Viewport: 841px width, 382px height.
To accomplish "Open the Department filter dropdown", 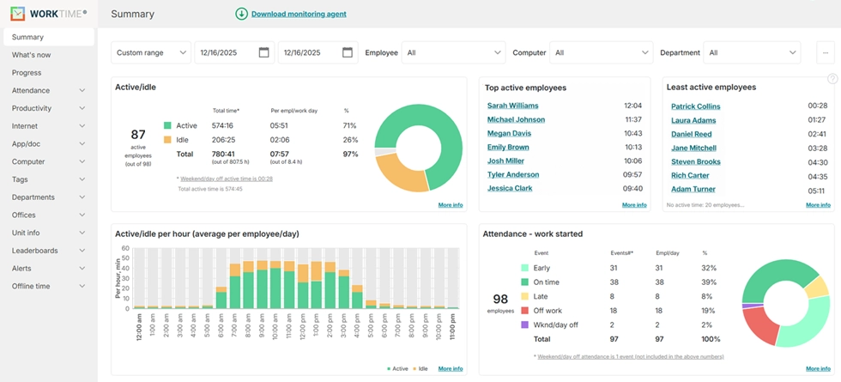I will 751,52.
